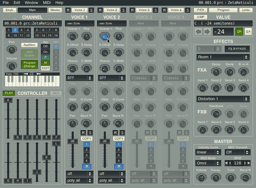Click the Voice 1 COPY button
This screenshot has height=188, width=256.
[x=86, y=139]
